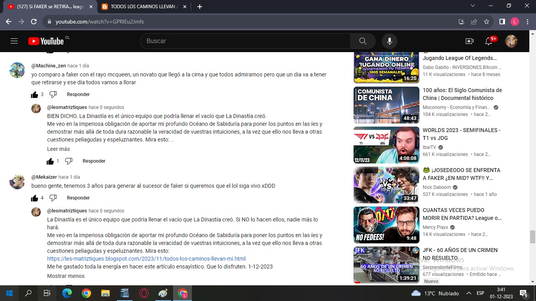
Task: Reply to the collapsed @lesmatriztiques reply
Action: 94,161
